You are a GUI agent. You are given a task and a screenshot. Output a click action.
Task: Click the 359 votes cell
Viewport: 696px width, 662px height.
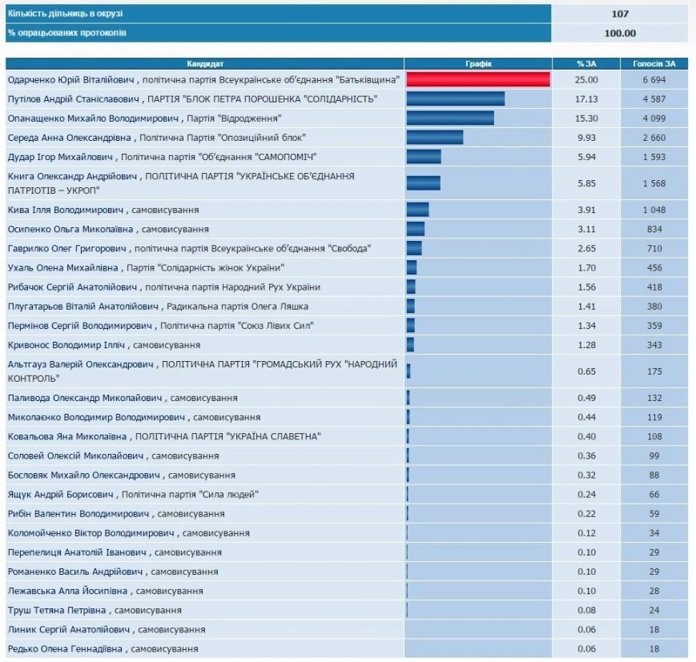[654, 325]
